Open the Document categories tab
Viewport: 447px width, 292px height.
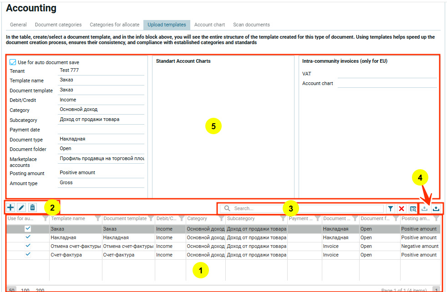point(58,25)
